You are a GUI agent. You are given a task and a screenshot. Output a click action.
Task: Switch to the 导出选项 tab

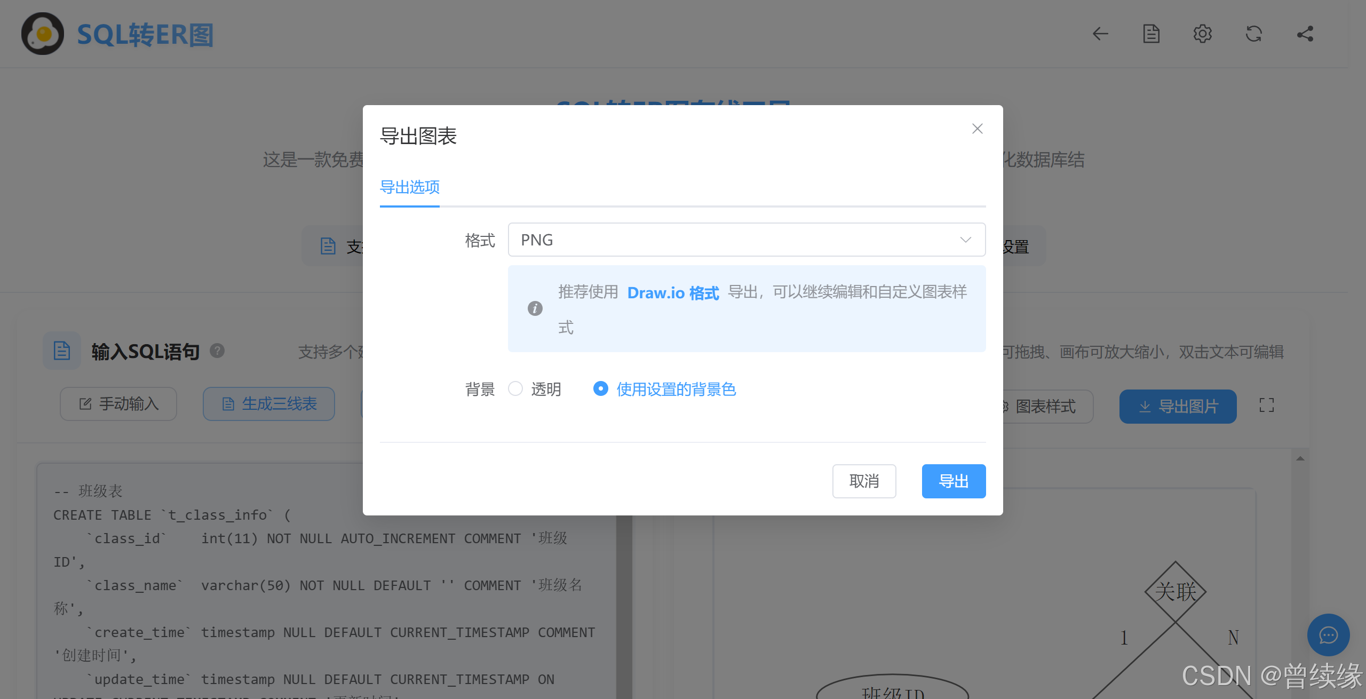(409, 187)
